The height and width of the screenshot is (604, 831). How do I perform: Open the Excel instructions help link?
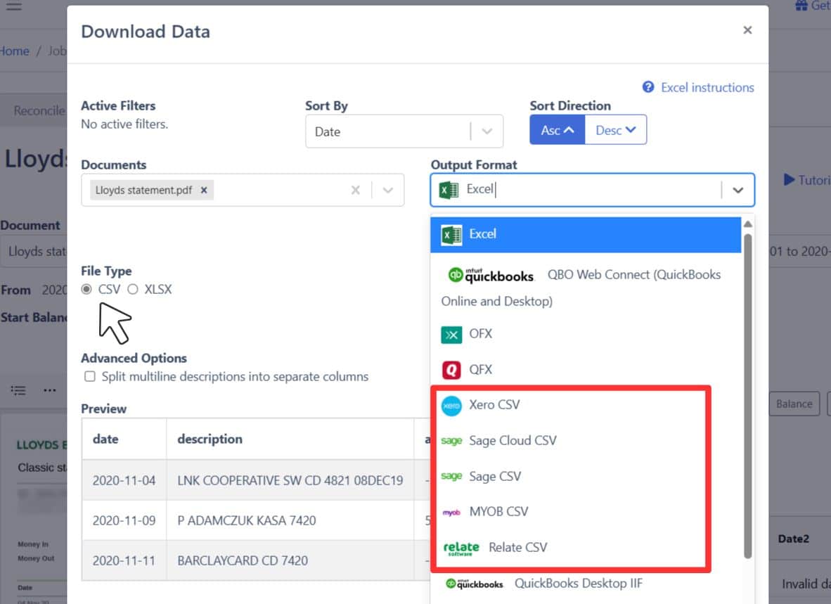tap(707, 87)
